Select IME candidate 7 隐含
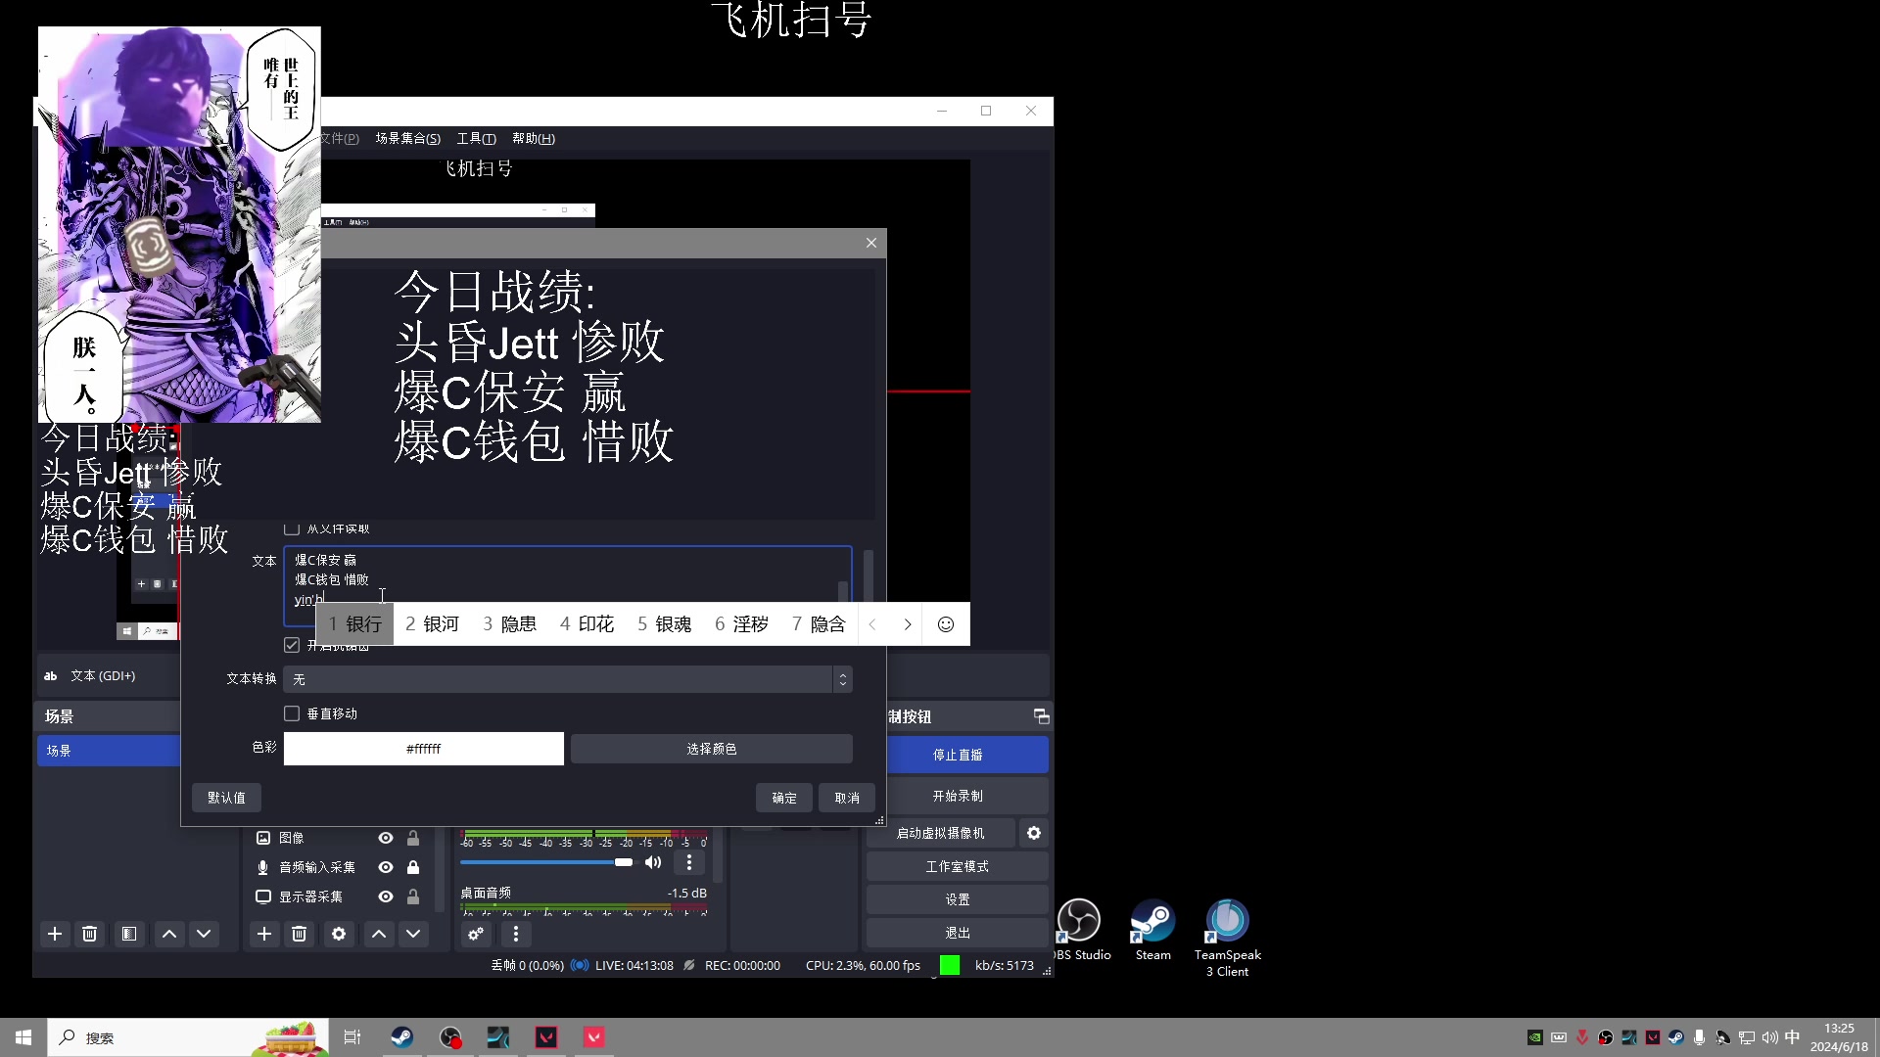The width and height of the screenshot is (1880, 1057). coord(819,624)
